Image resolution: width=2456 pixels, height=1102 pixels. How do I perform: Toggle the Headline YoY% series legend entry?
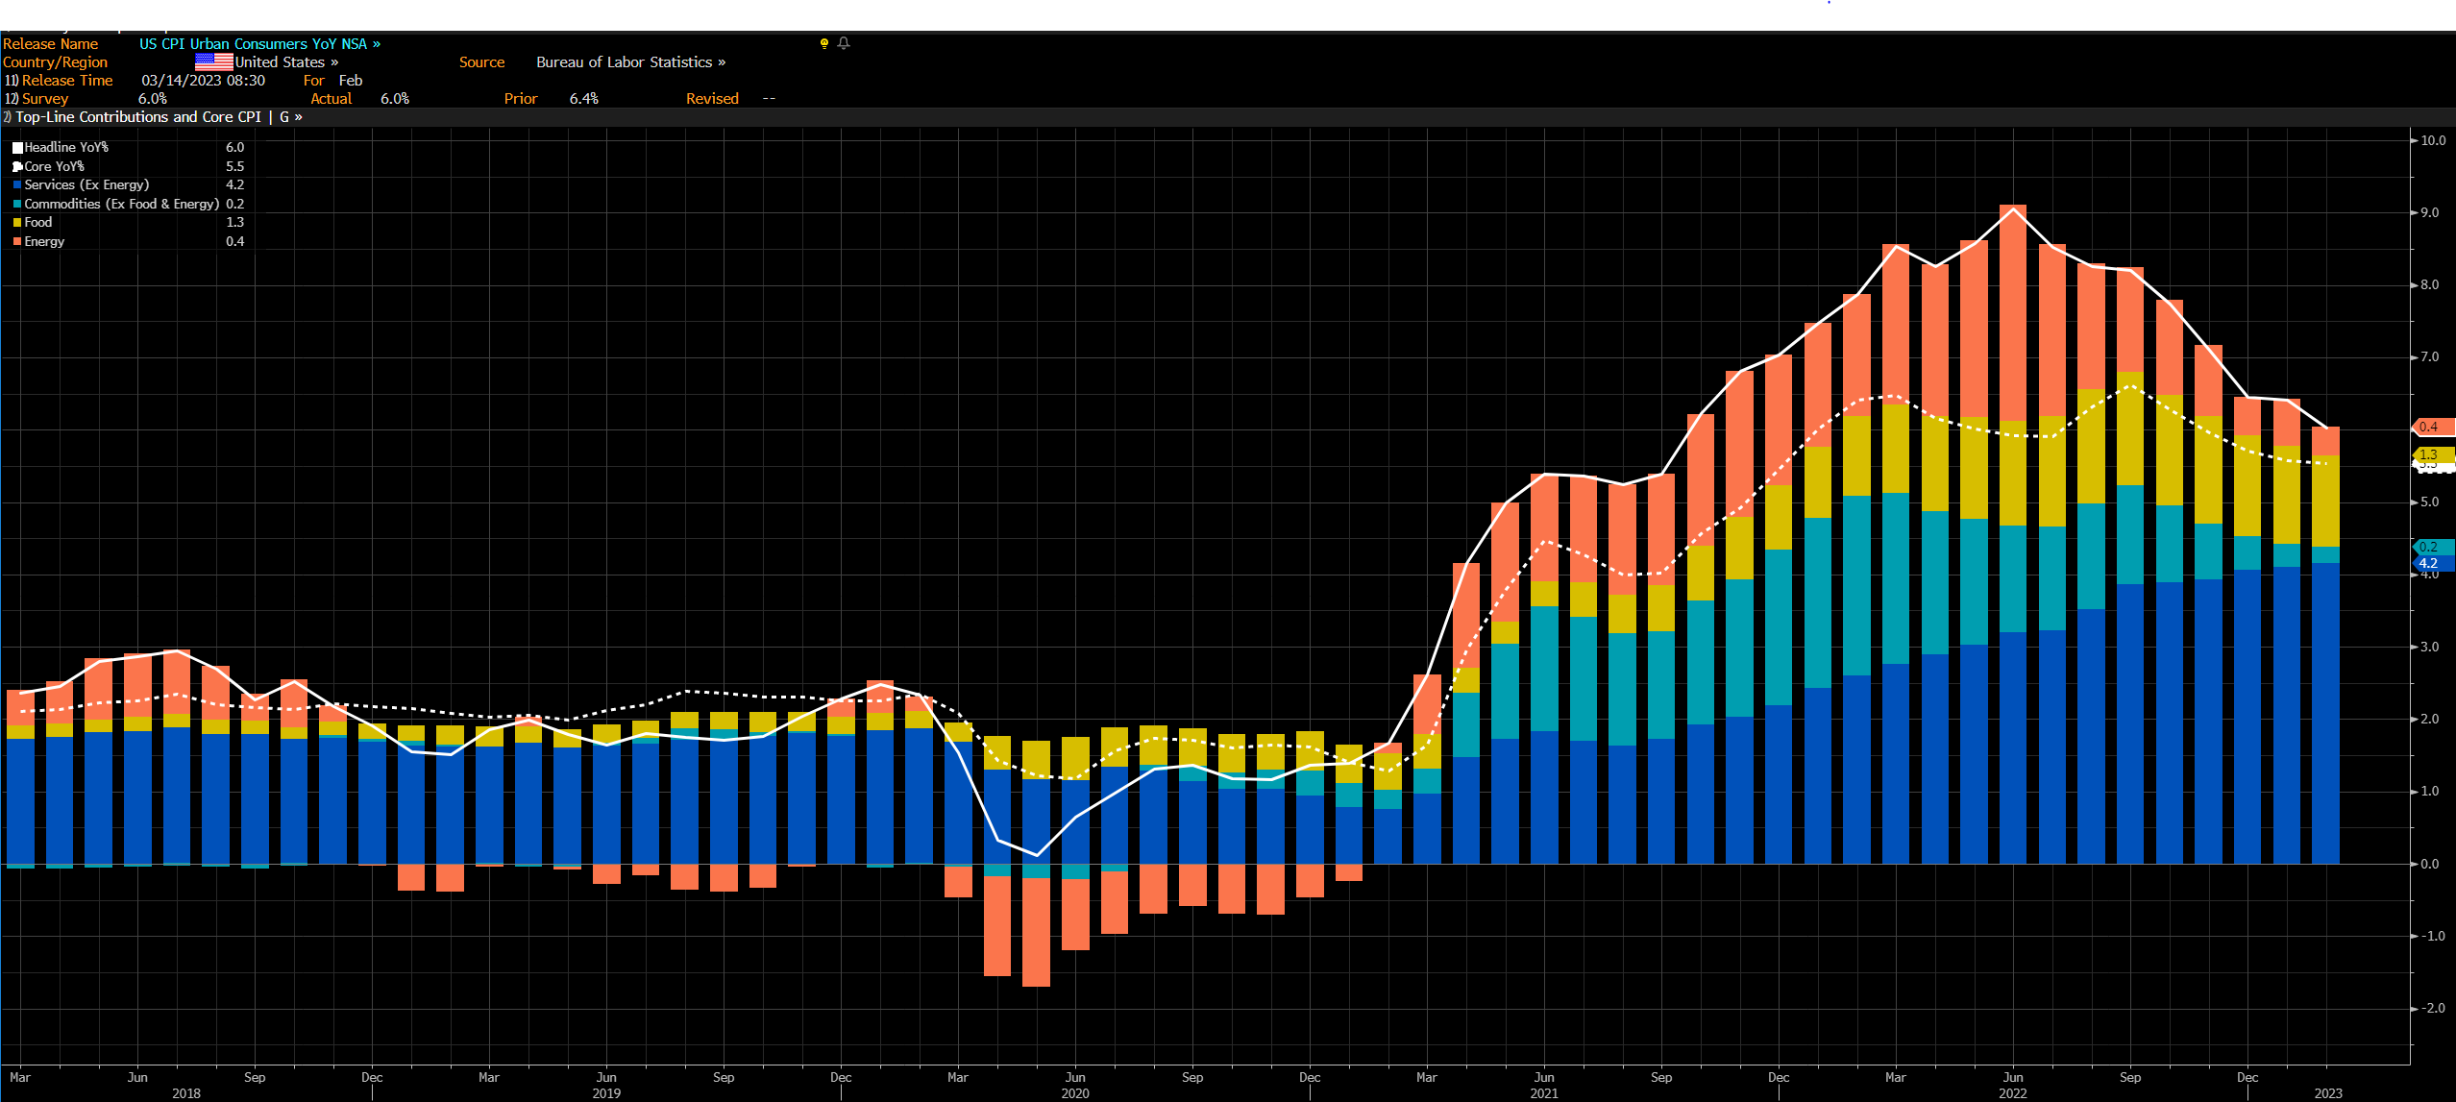coord(65,147)
